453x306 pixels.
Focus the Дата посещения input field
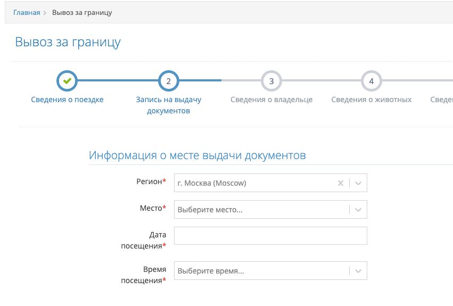270,236
